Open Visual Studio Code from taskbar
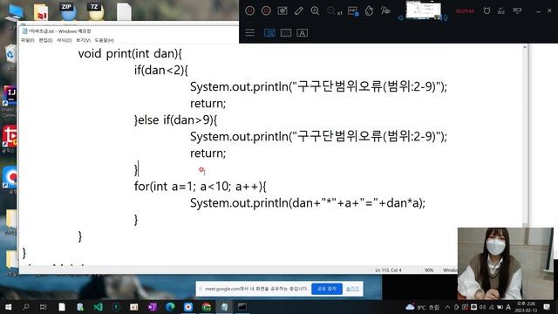Image resolution: width=558 pixels, height=314 pixels. coord(99,306)
